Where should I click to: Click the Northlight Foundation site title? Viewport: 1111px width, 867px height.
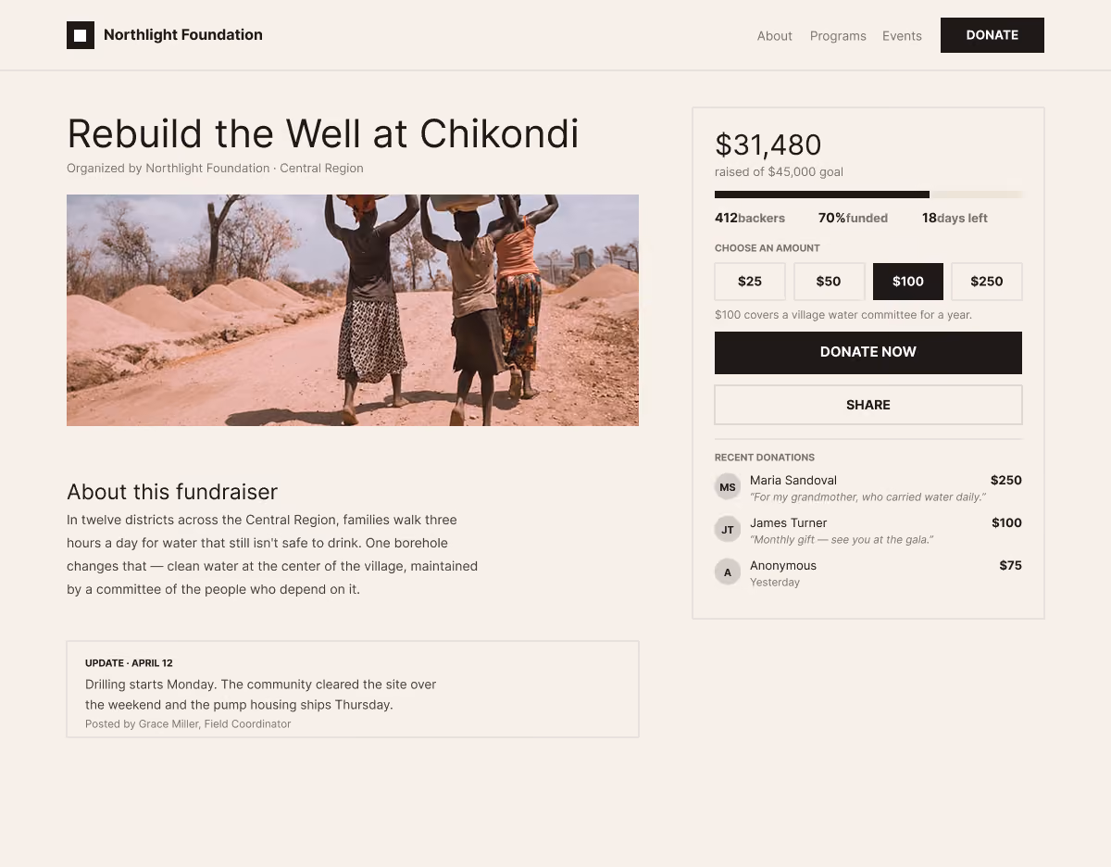click(183, 35)
